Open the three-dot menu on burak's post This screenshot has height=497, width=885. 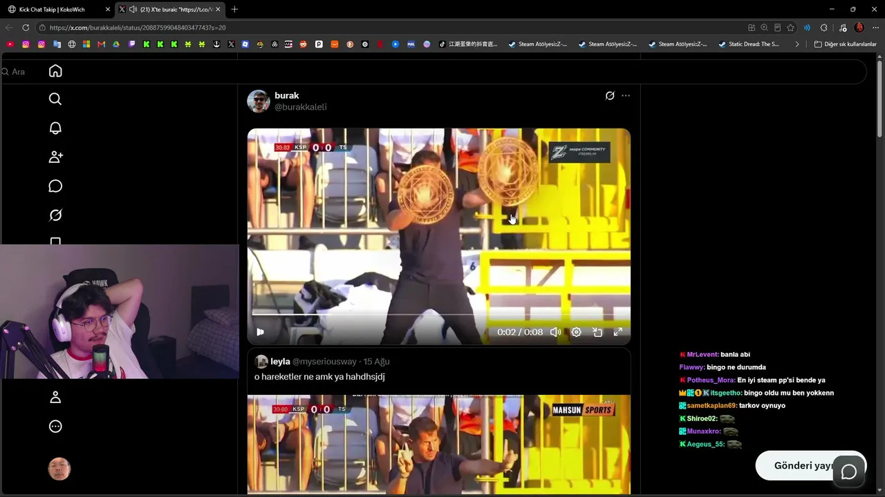(x=626, y=96)
